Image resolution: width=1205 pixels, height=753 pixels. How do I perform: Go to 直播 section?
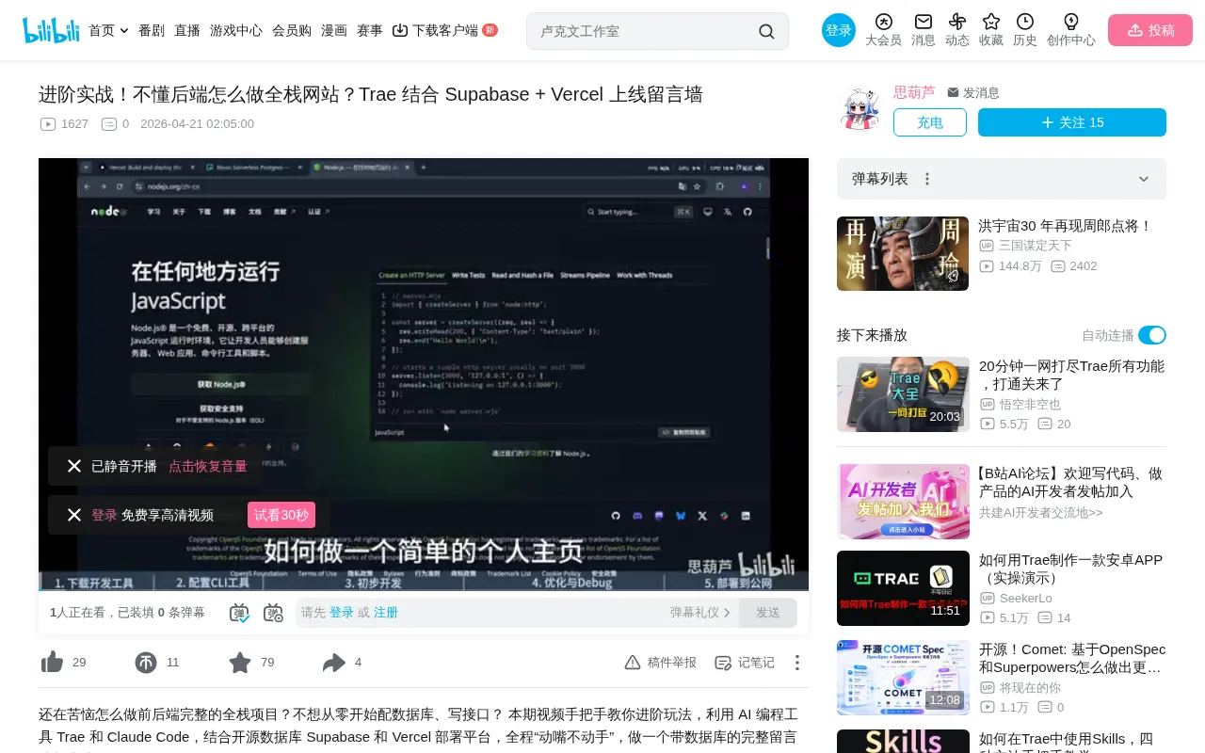[187, 30]
